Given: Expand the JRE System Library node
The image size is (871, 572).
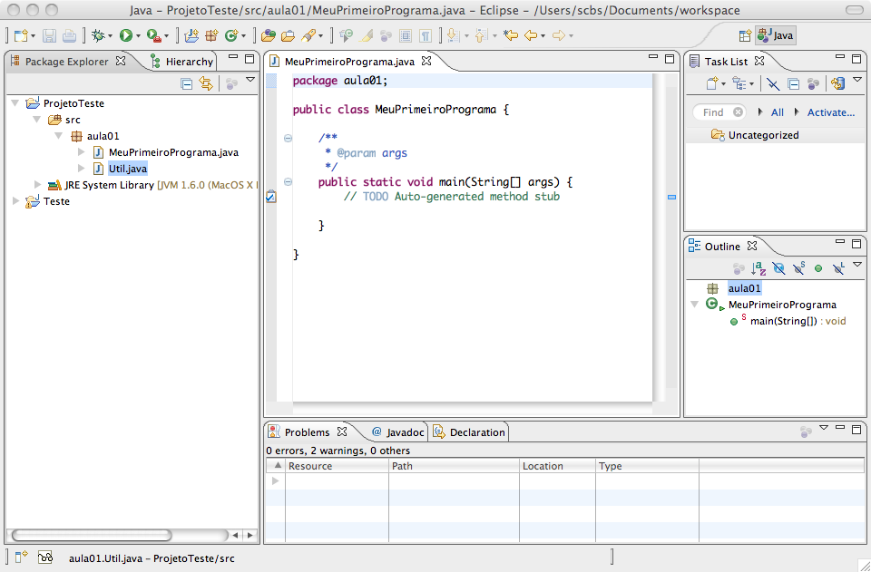Looking at the screenshot, I should point(37,185).
